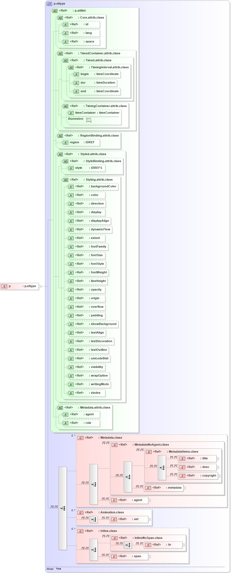Expand the set element plus box
This screenshot has width=231, height=573.
tap(150, 520)
